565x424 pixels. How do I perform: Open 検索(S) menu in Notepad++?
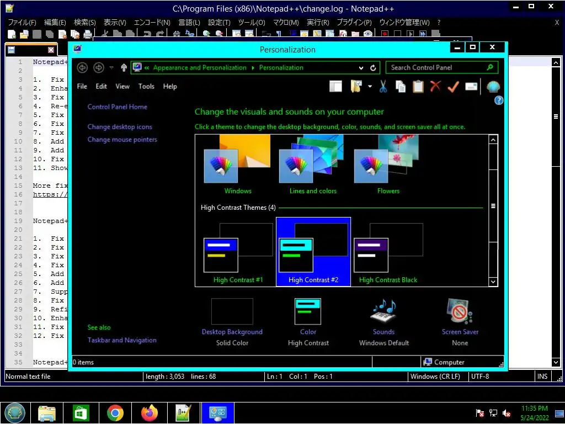click(84, 22)
